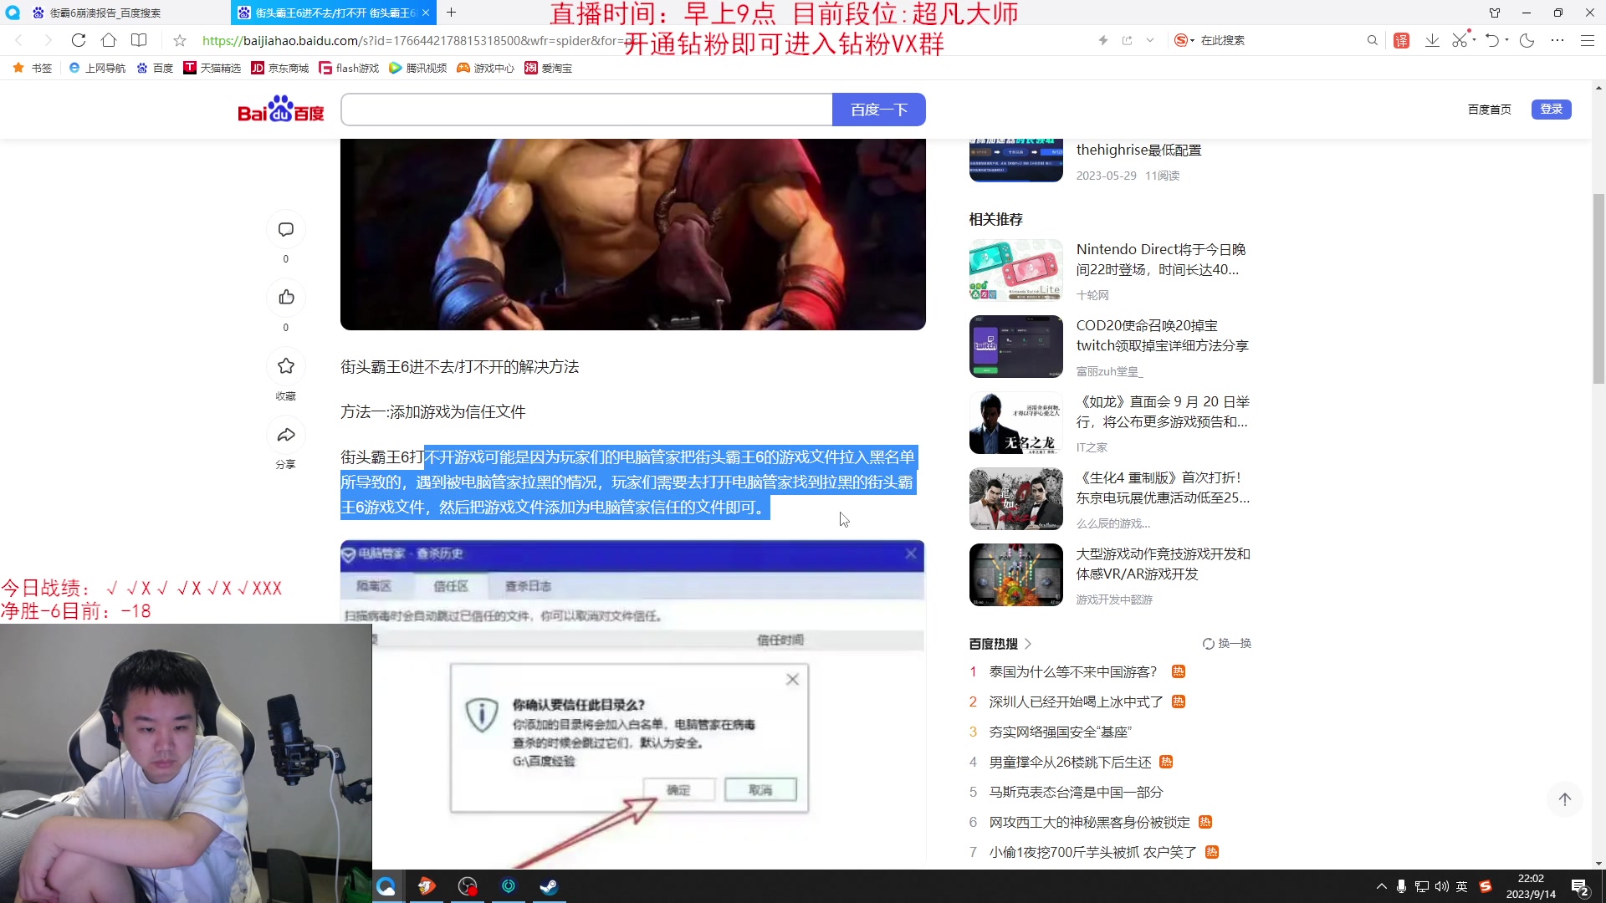The image size is (1606, 903).
Task: Click the microphone tray icon
Action: pos(1401,886)
